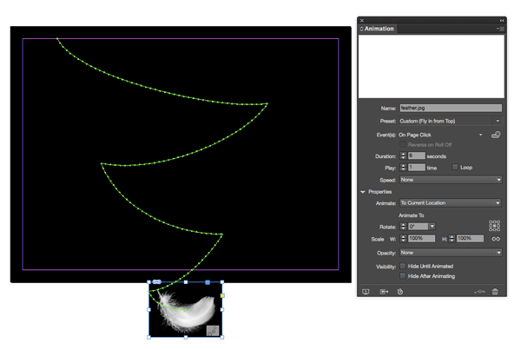
Task: Check Hide After Animating
Action: click(x=403, y=276)
